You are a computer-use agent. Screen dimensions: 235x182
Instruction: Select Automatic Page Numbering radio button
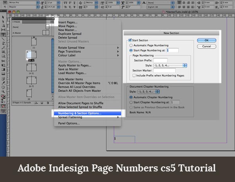(131, 45)
